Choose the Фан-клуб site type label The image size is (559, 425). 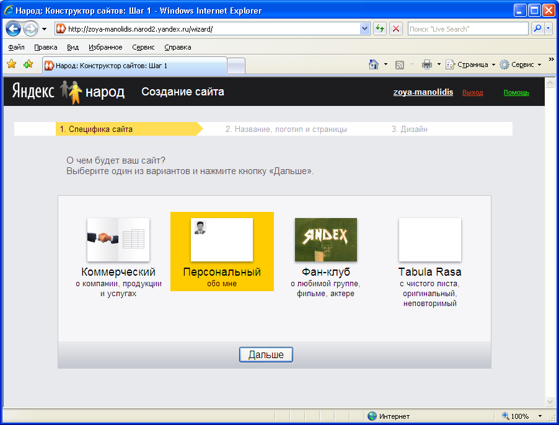click(326, 272)
